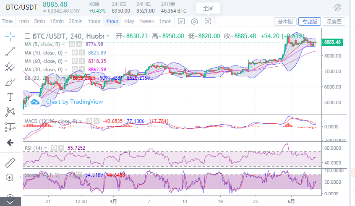Click the BTC/USDT pair title
Viewport: 355px width, 206px height.
click(21, 7)
